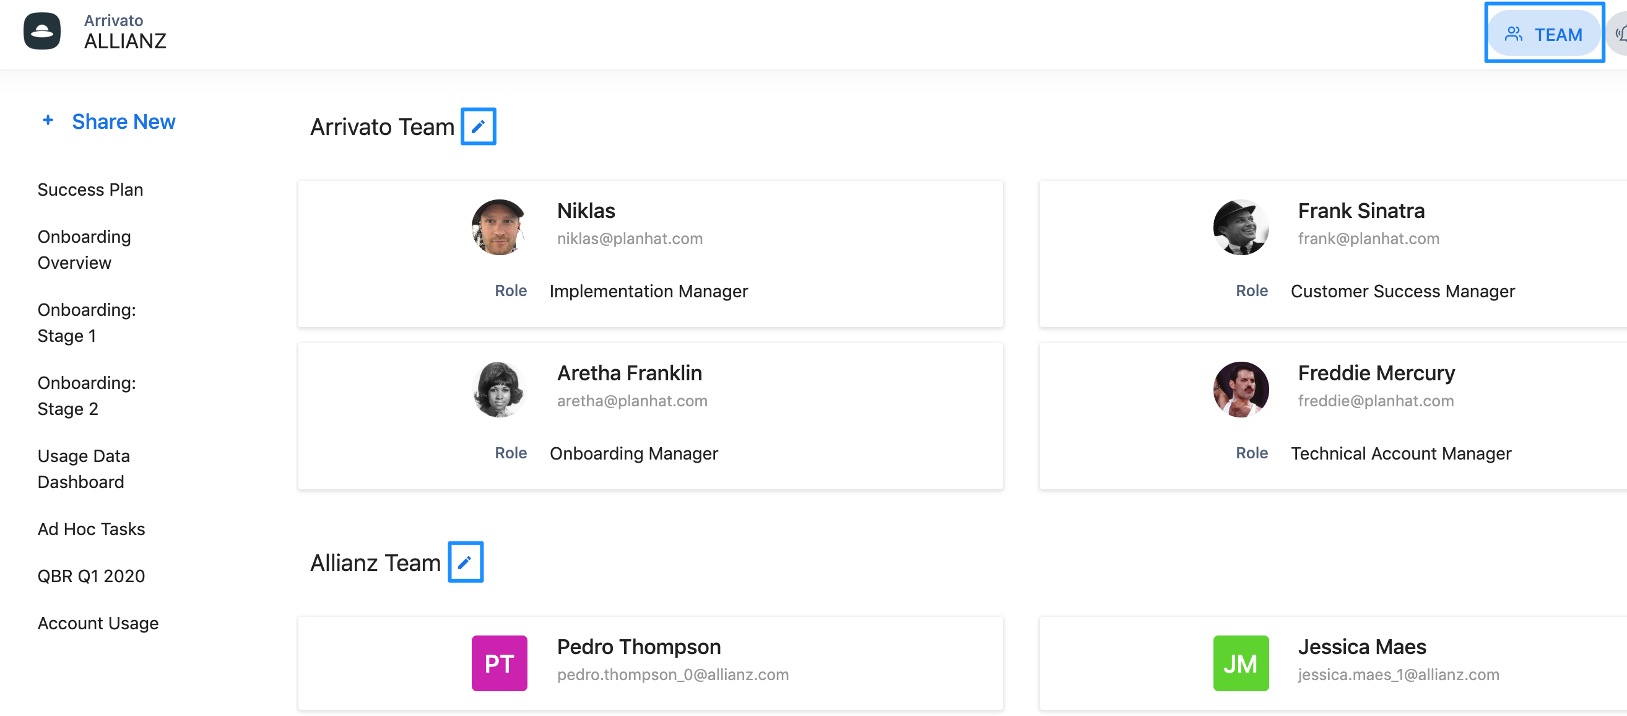Screen dimensions: 1627x716
Task: Click email pedro.thompson_0@allianz.com
Action: pyautogui.click(x=672, y=675)
